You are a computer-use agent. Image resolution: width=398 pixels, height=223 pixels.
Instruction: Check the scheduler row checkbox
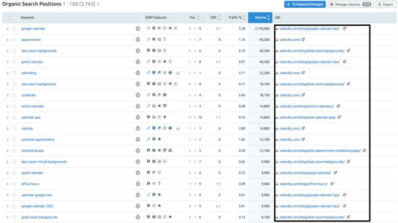pyautogui.click(x=14, y=95)
